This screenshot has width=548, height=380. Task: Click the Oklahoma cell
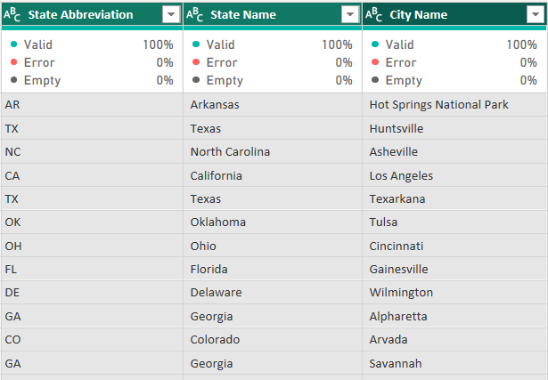click(x=273, y=222)
